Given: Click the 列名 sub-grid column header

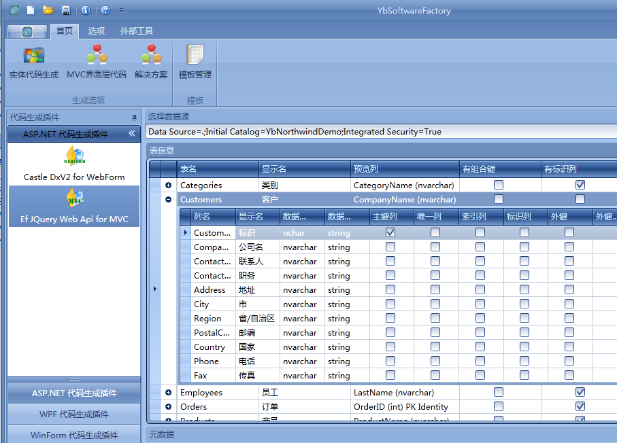Looking at the screenshot, I should coord(213,217).
